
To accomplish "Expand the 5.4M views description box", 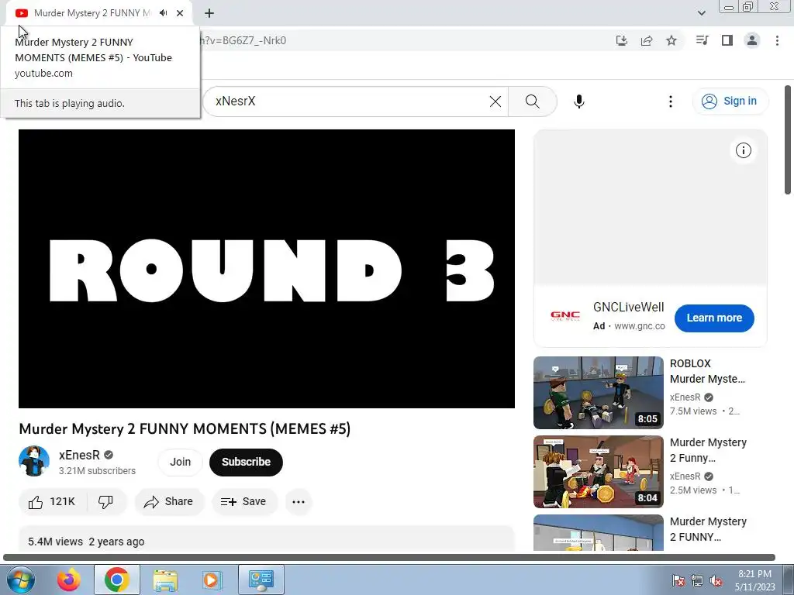I will [x=267, y=539].
